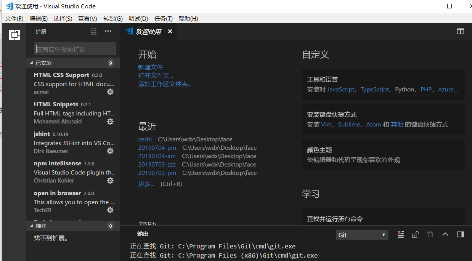Open recent folder ceshi from the list
472x261 pixels.
pyautogui.click(x=145, y=139)
